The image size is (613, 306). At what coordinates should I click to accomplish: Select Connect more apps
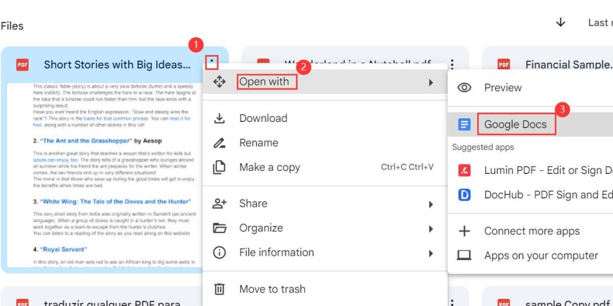pos(532,231)
